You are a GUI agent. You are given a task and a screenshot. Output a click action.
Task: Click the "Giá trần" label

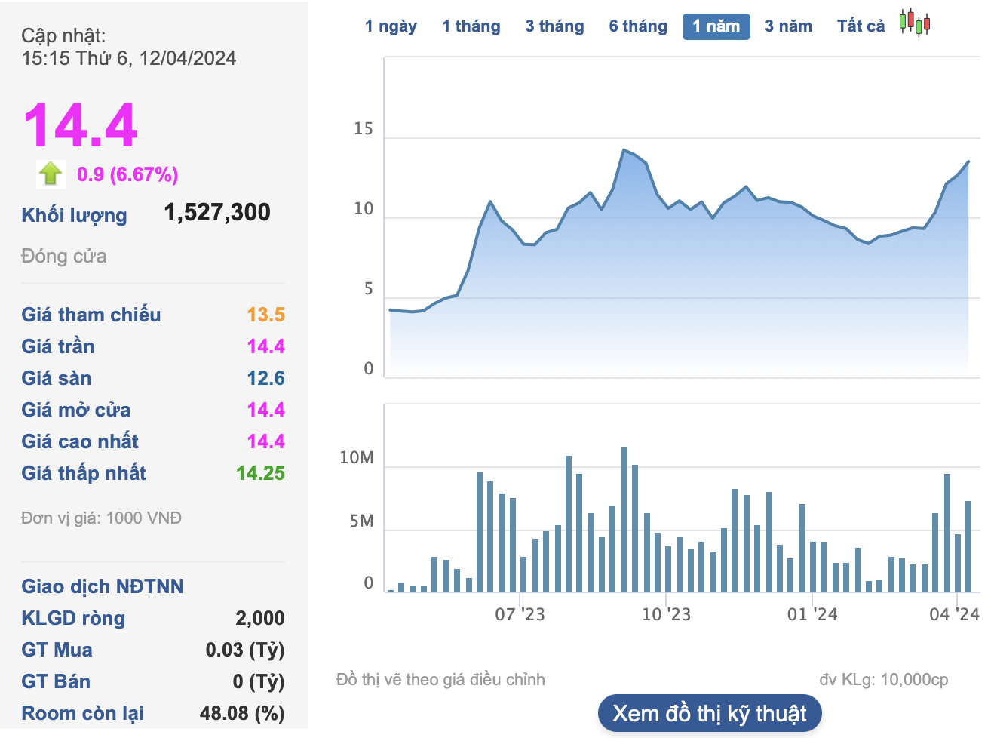(x=58, y=346)
